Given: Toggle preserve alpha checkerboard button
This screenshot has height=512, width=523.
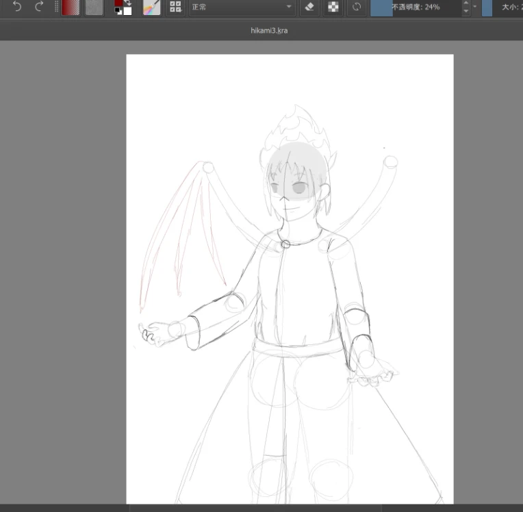Looking at the screenshot, I should [333, 7].
